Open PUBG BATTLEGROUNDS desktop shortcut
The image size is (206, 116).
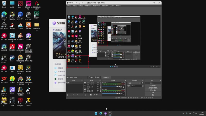pyautogui.click(x=28, y=16)
